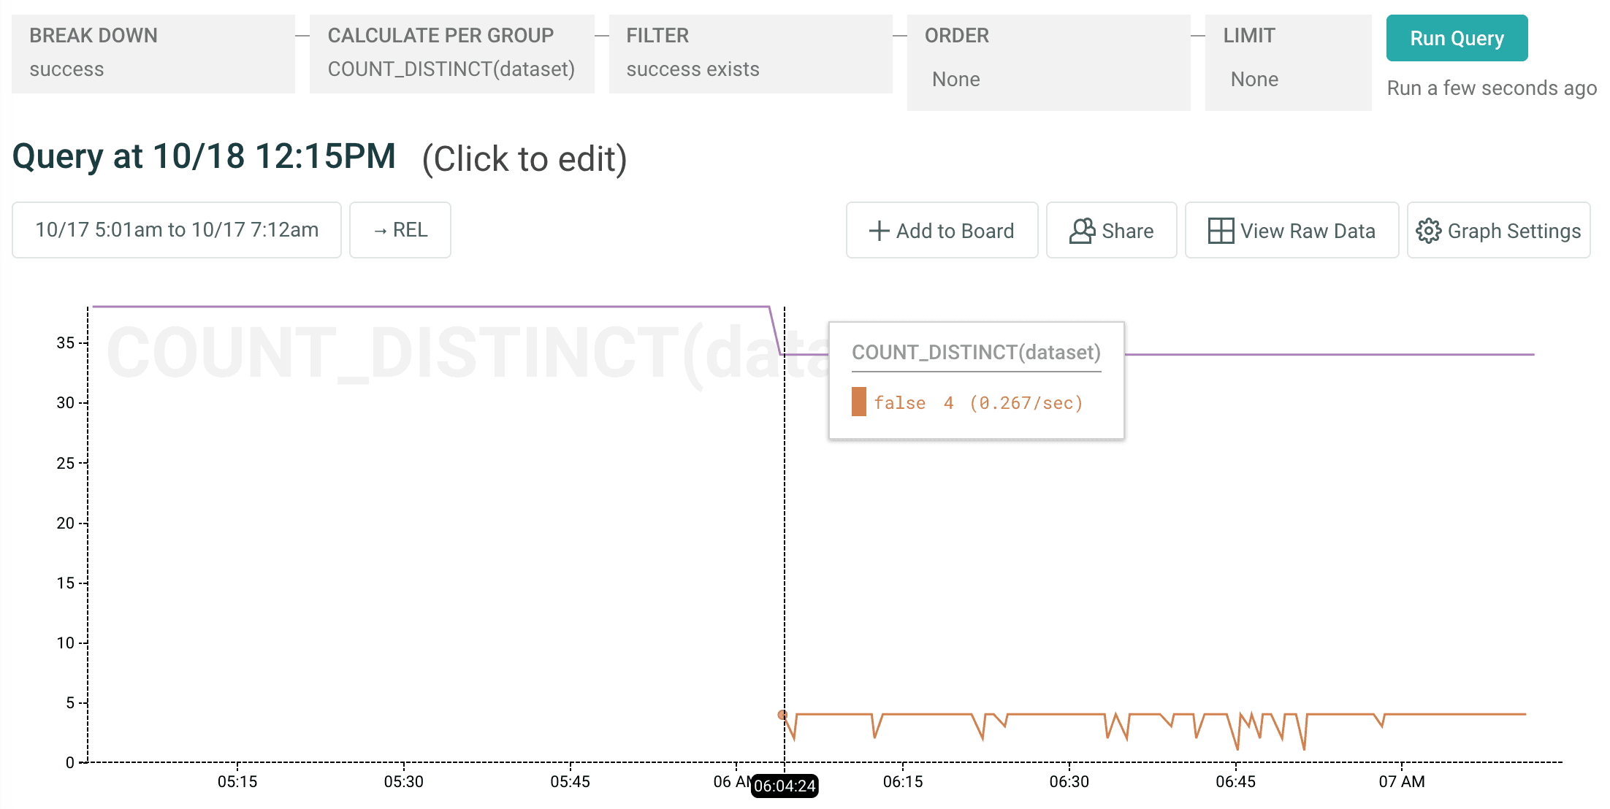The image size is (1610, 809).
Task: Click the purple line on the graph
Action: click(x=438, y=307)
